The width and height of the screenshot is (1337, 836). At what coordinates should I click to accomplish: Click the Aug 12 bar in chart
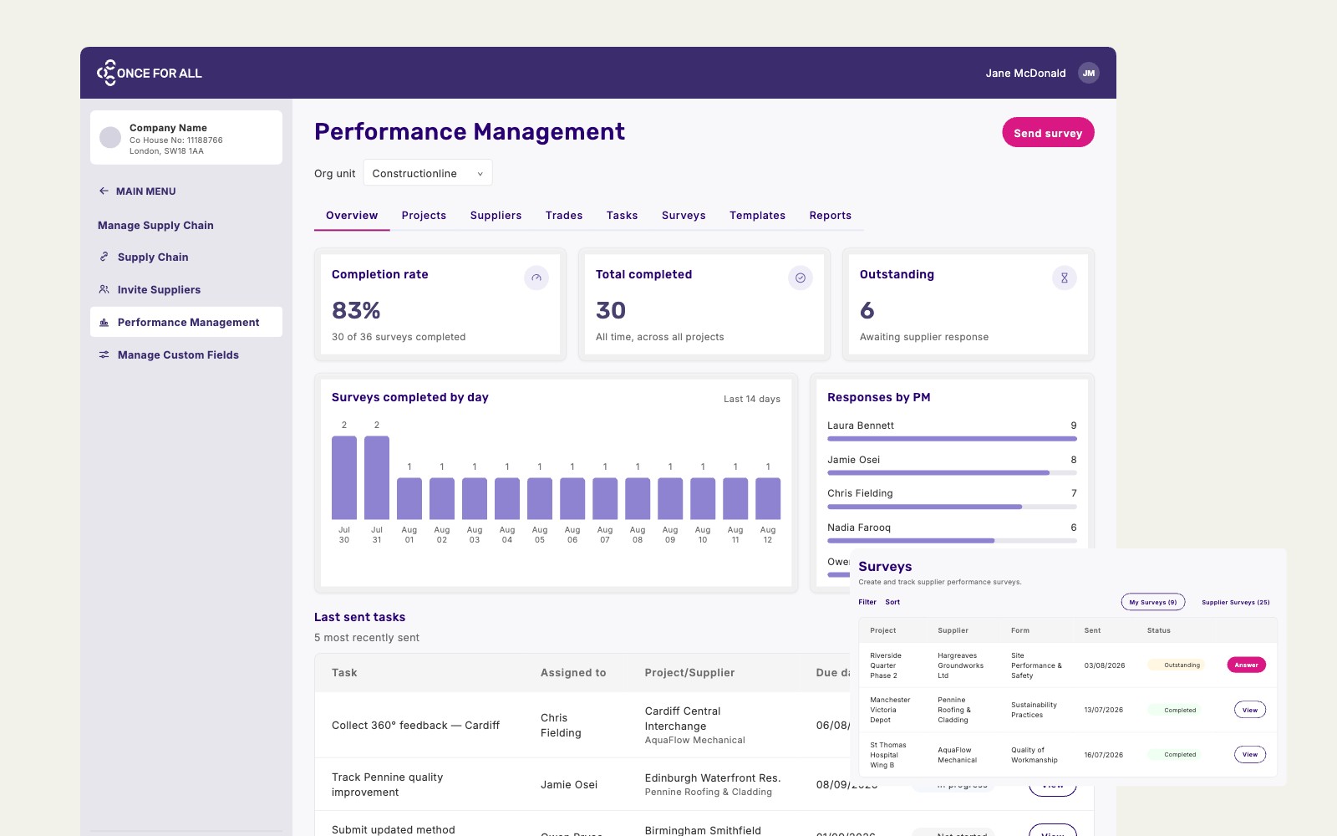coord(768,498)
